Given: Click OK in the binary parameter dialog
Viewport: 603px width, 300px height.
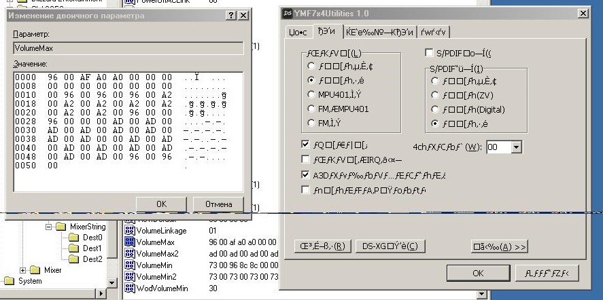Looking at the screenshot, I should [162, 204].
